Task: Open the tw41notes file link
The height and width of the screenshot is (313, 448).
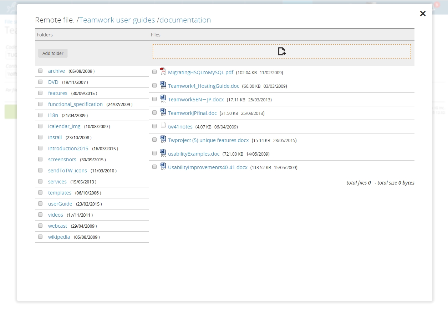Action: click(180, 126)
